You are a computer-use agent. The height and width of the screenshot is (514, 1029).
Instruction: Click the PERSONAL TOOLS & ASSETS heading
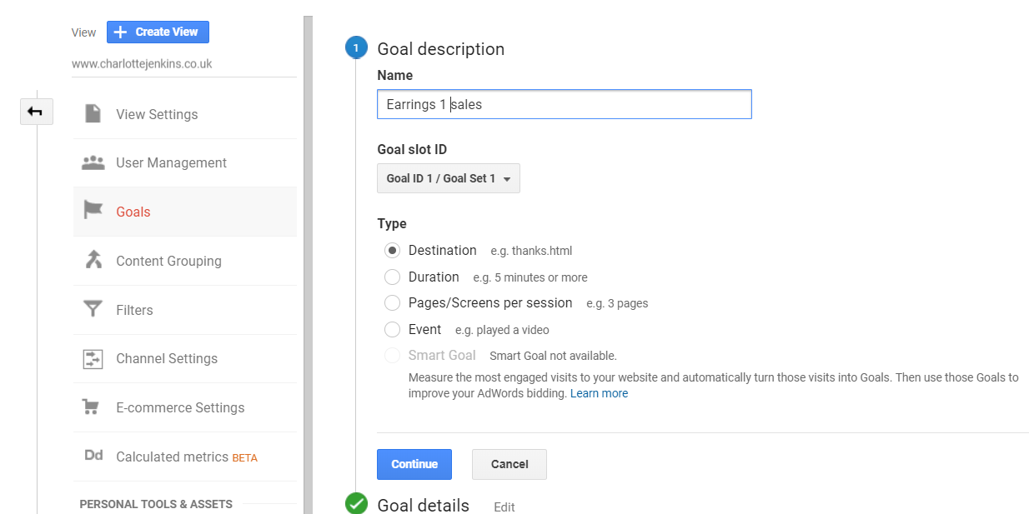pos(156,504)
